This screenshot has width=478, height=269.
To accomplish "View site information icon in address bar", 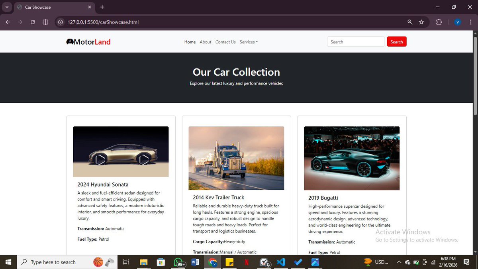I will tap(61, 22).
